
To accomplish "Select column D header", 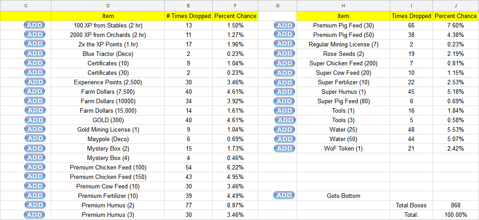I will point(108,6).
